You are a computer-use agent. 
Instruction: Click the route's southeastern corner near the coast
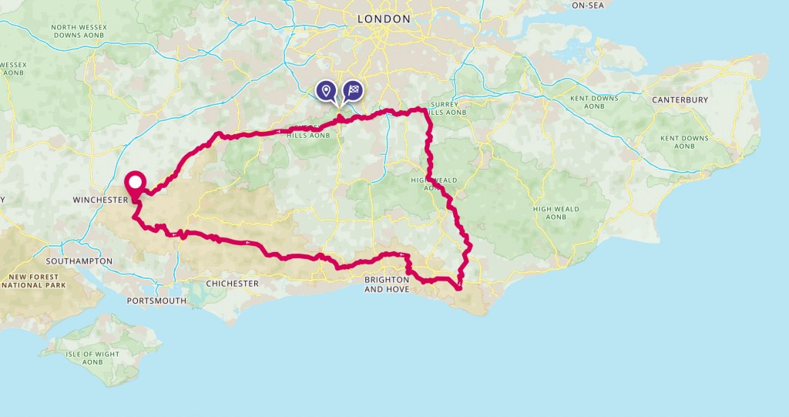tap(459, 288)
